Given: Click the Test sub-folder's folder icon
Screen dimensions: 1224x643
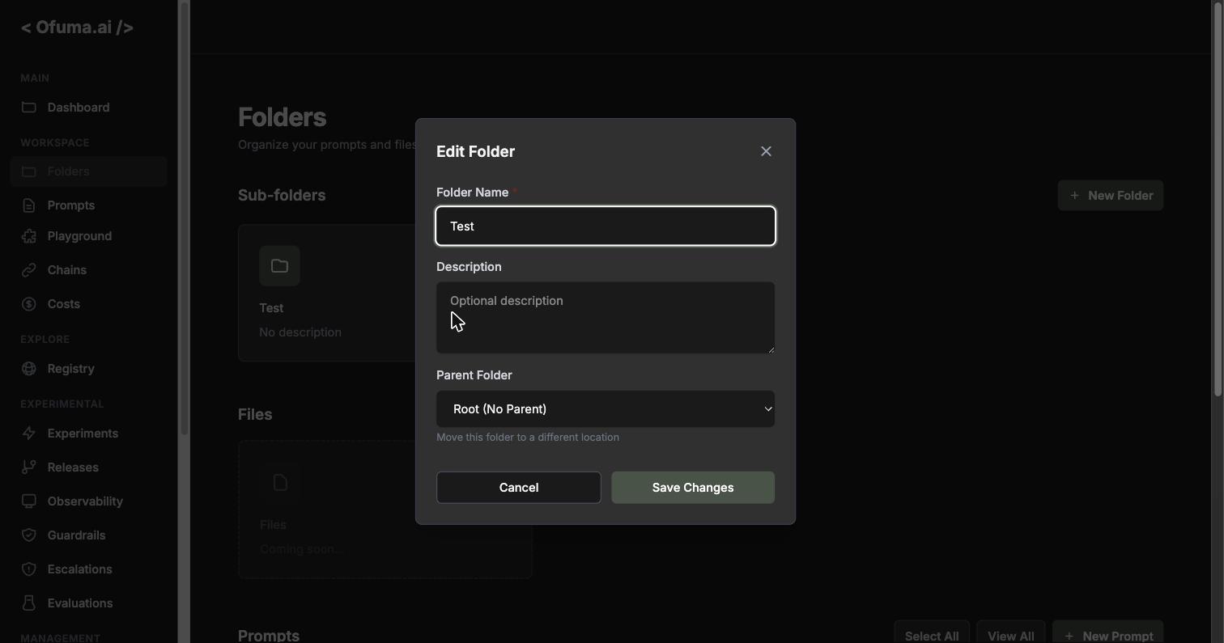Looking at the screenshot, I should (x=279, y=266).
